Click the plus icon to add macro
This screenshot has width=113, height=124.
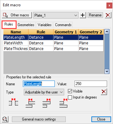click(83, 15)
